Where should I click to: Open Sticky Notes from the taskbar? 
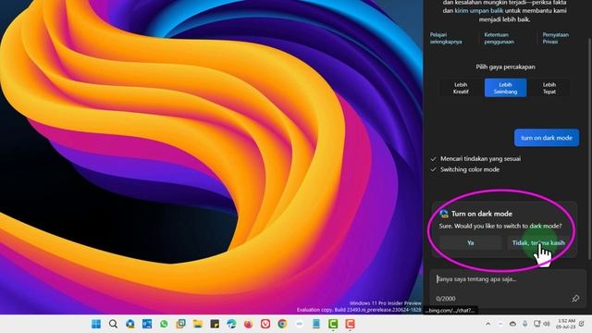point(215,324)
